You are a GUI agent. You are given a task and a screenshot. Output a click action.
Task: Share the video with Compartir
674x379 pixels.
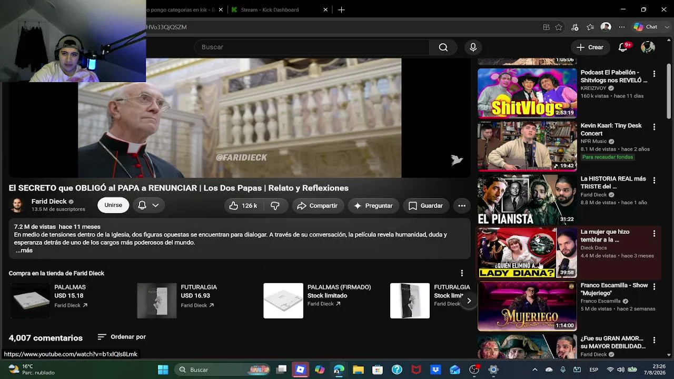click(x=318, y=206)
